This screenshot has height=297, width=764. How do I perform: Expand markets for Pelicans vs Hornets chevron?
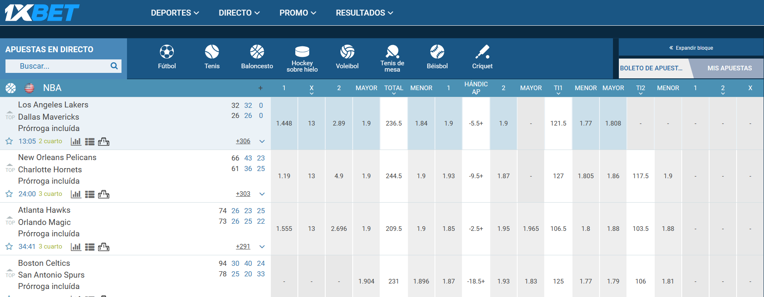pyautogui.click(x=262, y=194)
